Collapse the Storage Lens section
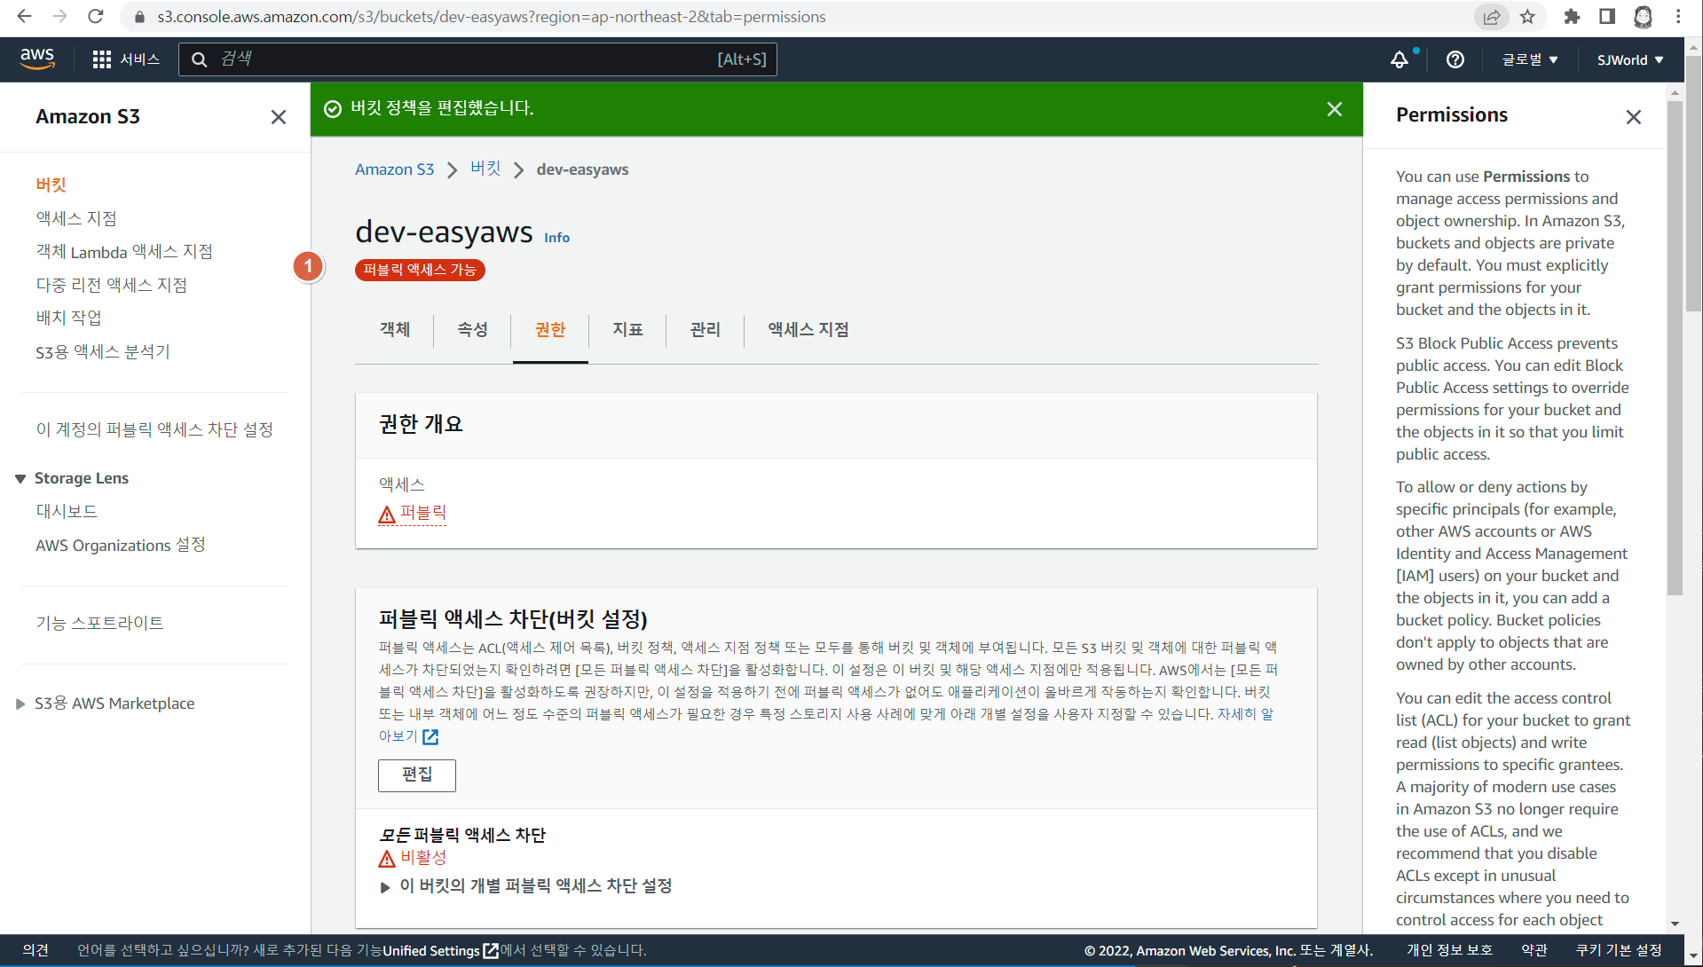Screen dimensions: 1703x967 point(20,479)
